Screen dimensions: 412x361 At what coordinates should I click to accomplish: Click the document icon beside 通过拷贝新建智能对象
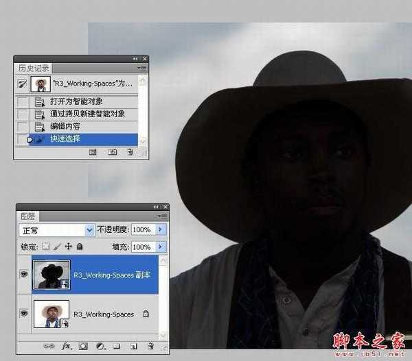(x=39, y=114)
